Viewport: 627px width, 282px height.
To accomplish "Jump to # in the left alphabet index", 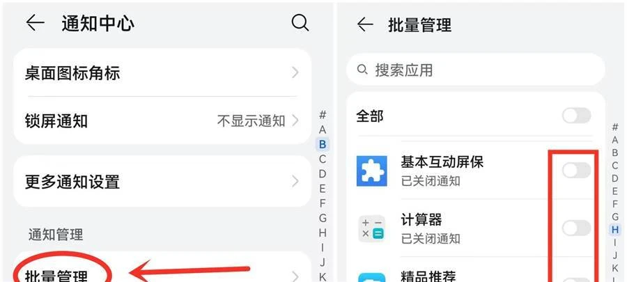I will coord(323,115).
